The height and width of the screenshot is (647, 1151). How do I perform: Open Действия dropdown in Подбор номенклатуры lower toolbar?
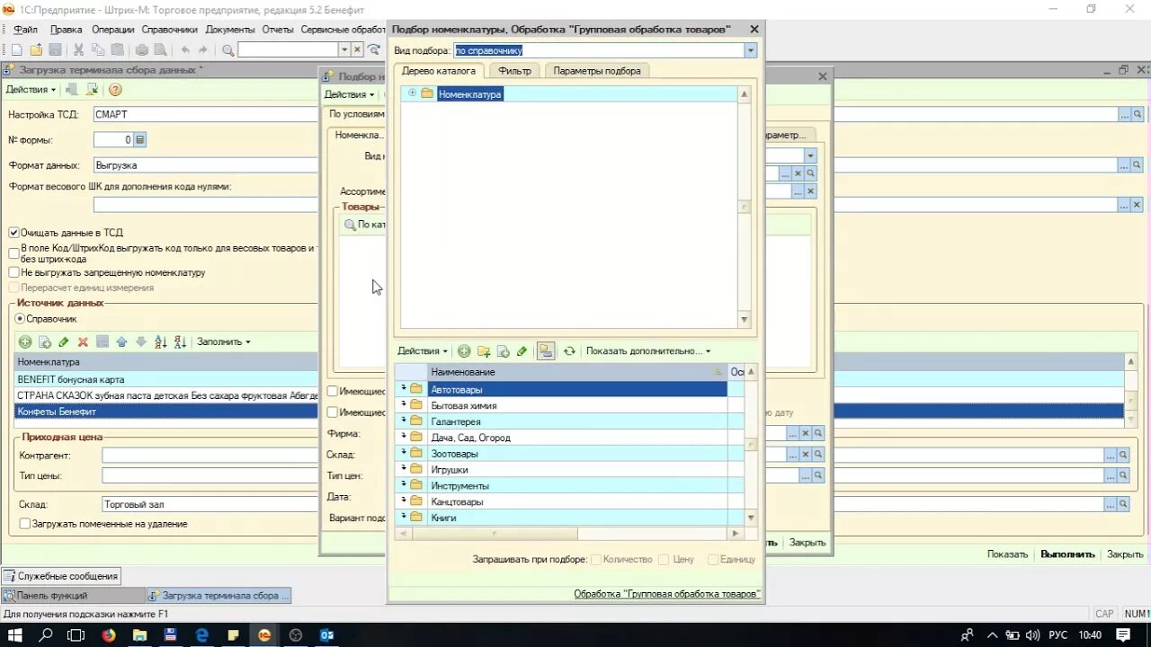(423, 351)
